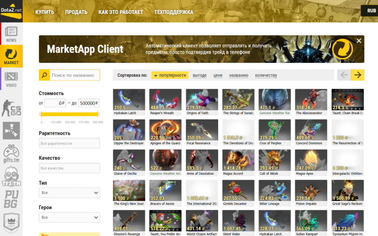Image resolution: width=378 pixels, height=236 pixels.
Task: Select the MARKET sidebar icon
Action: point(11,56)
